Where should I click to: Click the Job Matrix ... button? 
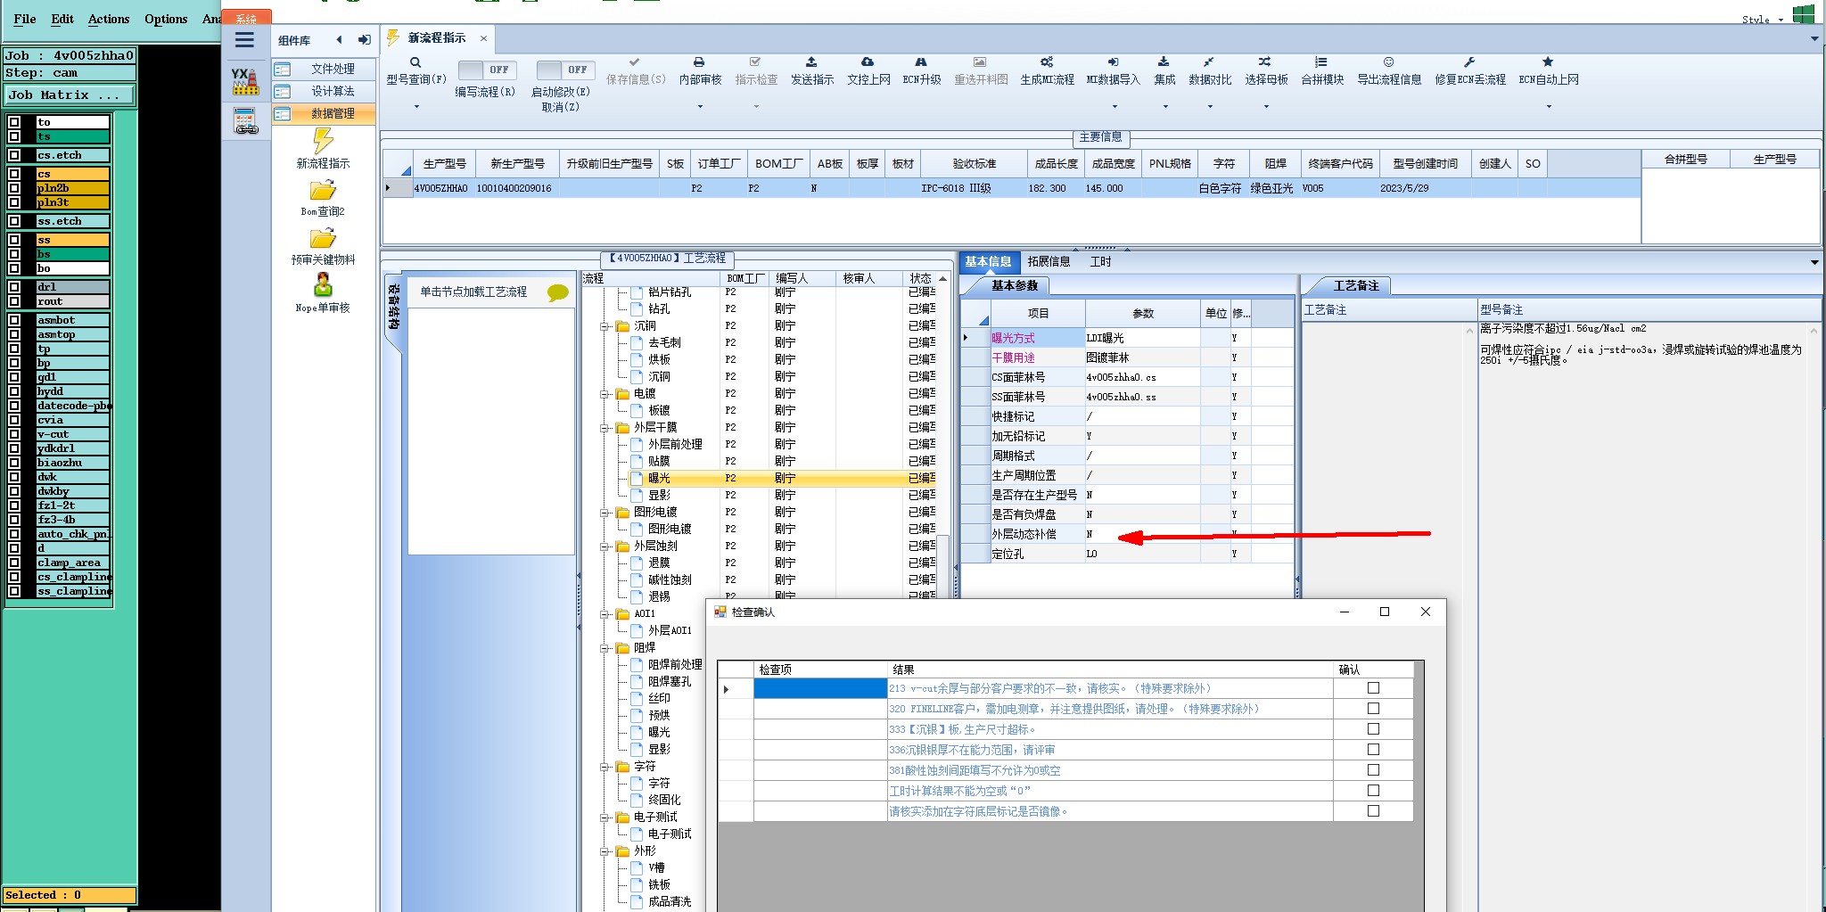tap(70, 95)
